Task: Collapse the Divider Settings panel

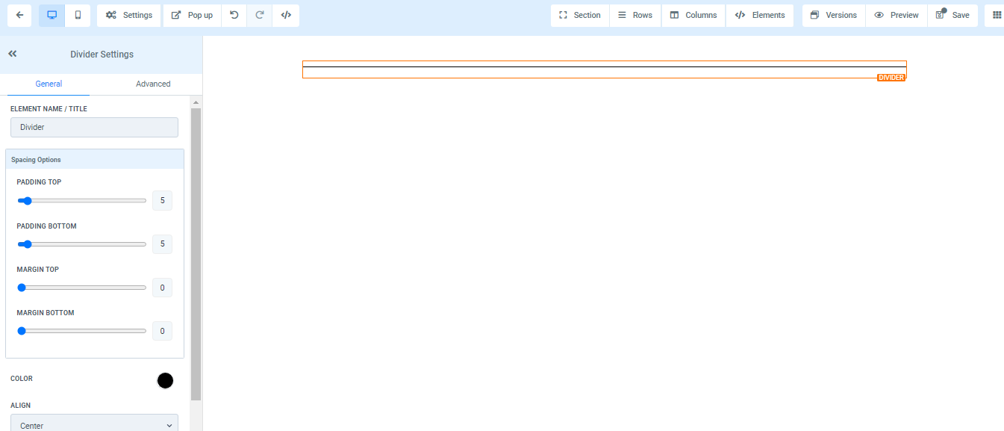Action: tap(13, 54)
